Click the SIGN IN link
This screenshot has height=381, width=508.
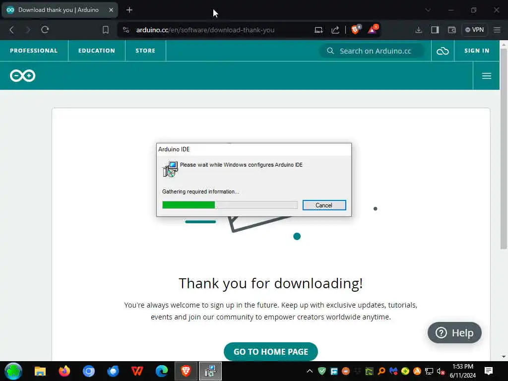tap(477, 51)
